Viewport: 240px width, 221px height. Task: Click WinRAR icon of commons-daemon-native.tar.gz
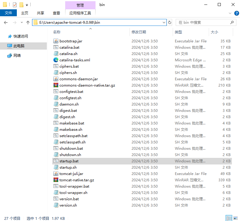(x=56, y=85)
